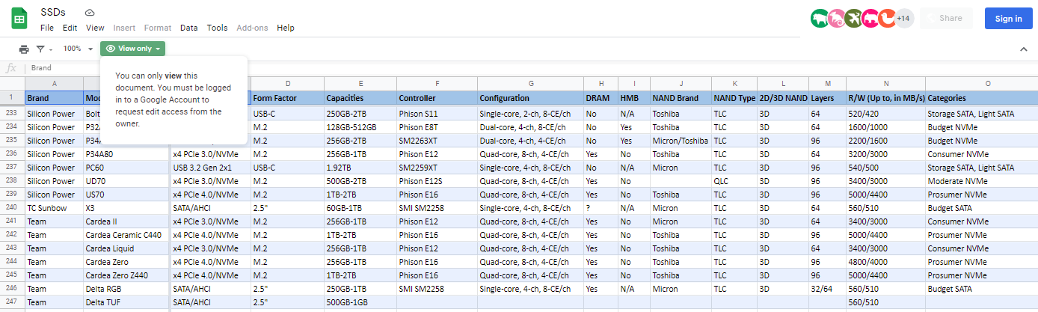Click the Sign in button
The width and height of the screenshot is (1038, 312).
[x=1008, y=19]
